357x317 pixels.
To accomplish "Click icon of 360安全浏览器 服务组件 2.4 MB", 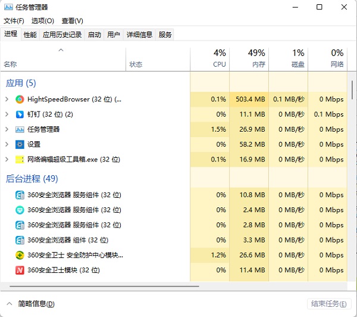I will (20, 210).
